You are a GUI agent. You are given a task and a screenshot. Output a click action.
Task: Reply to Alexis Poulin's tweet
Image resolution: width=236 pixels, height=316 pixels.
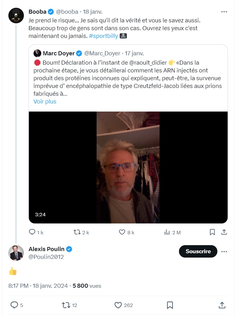tap(14, 305)
